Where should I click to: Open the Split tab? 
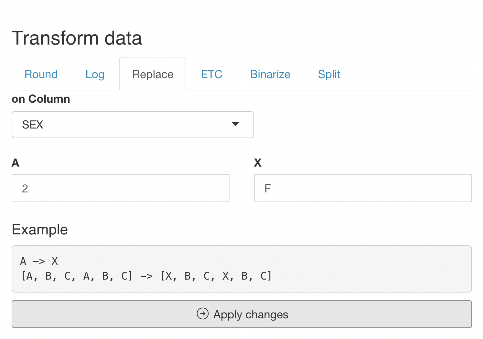[x=329, y=74]
